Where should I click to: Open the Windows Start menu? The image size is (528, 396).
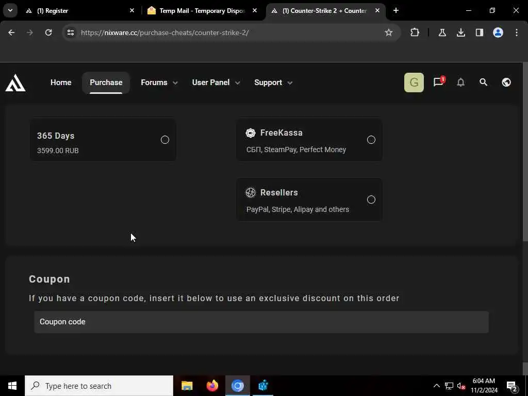point(12,386)
